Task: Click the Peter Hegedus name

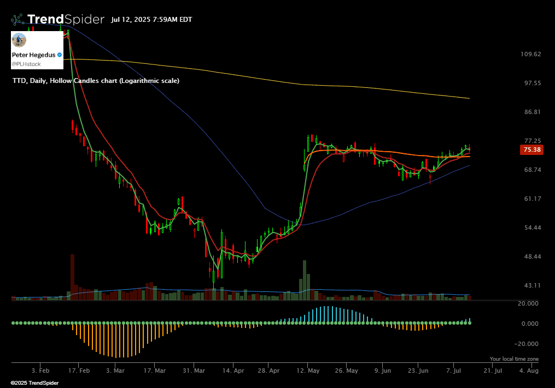Action: tap(33, 55)
